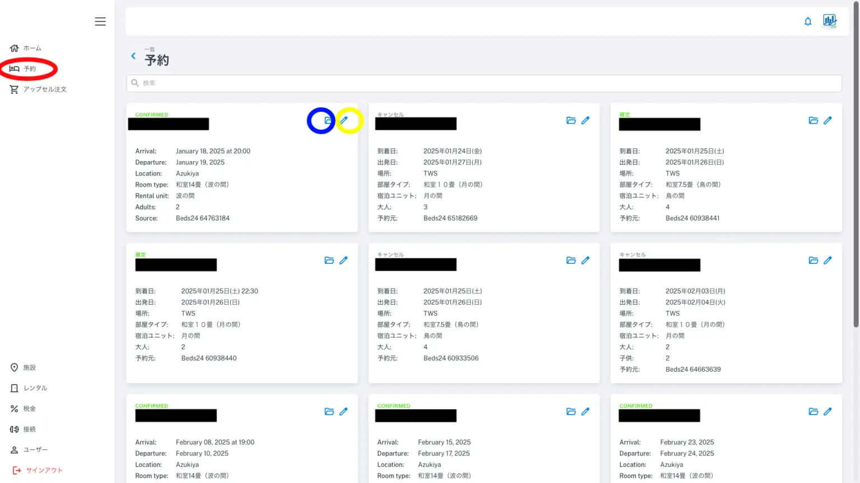Select 予約 in the sidebar
860x483 pixels.
[29, 69]
